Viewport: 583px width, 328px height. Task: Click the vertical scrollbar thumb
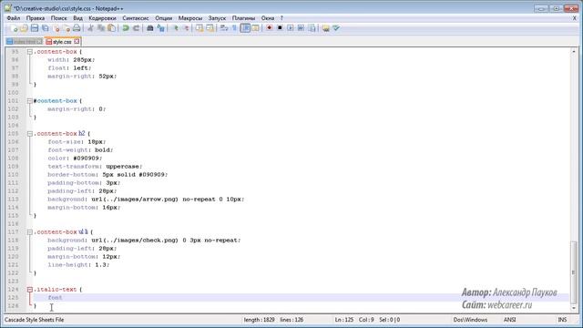point(573,272)
